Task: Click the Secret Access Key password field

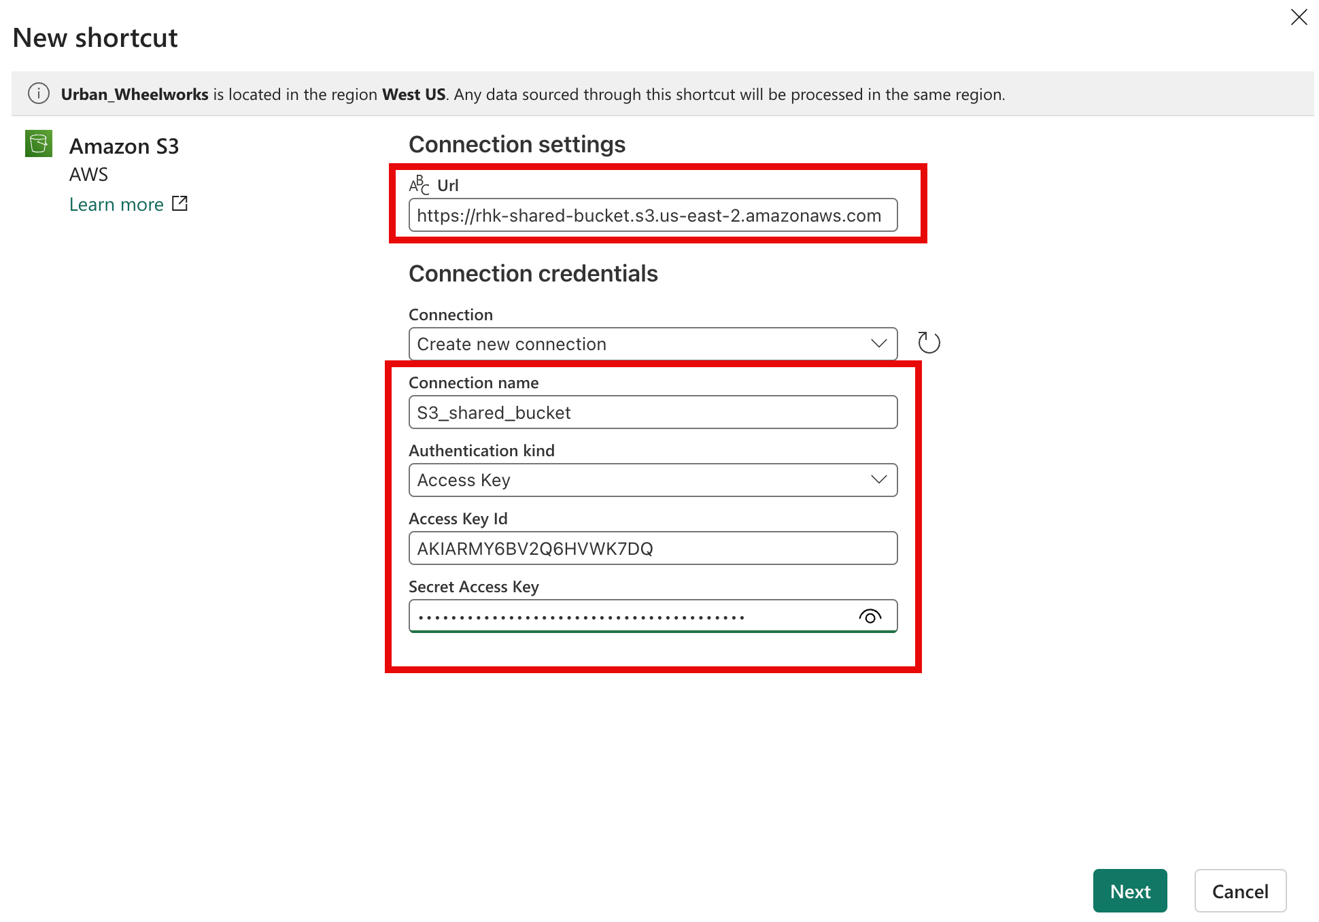Action: [x=632, y=617]
